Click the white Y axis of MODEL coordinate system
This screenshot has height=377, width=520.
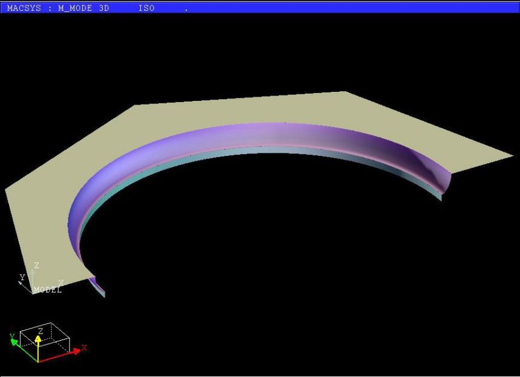[x=25, y=282]
